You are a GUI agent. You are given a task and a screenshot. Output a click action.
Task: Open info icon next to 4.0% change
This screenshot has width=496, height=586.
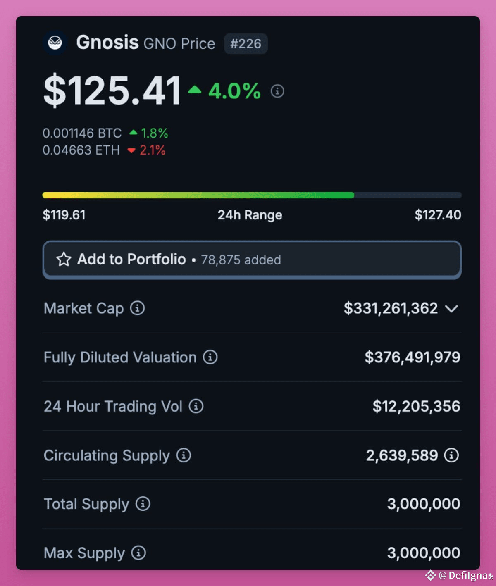[277, 91]
